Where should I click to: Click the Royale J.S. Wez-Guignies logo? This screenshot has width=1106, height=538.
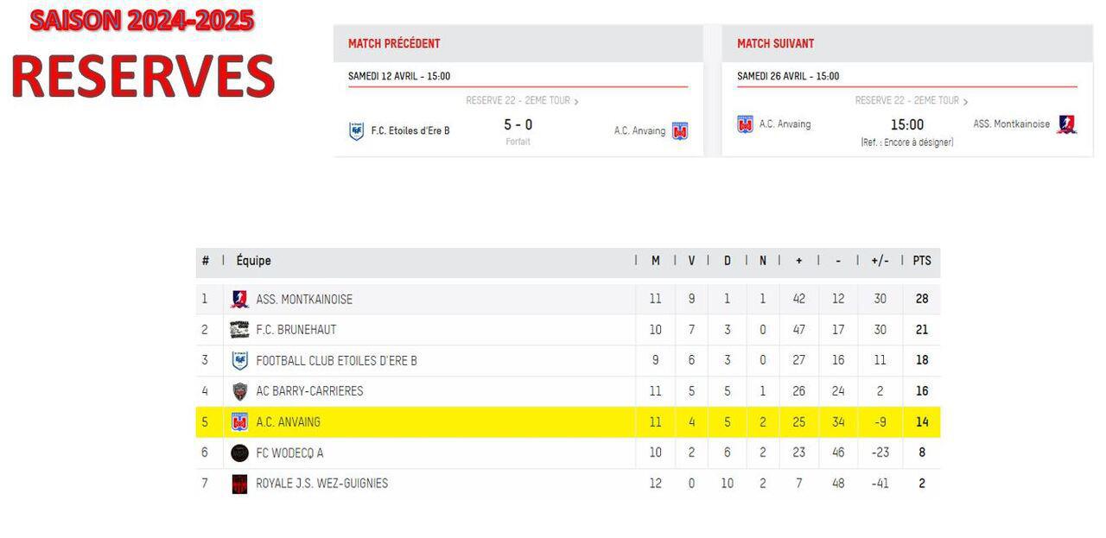coord(239,484)
